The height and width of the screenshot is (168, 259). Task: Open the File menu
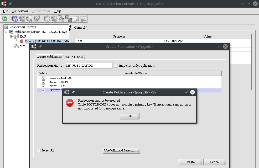(x=6, y=11)
